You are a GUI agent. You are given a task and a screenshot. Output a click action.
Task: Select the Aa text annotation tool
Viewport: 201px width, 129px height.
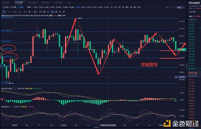pos(41,12)
